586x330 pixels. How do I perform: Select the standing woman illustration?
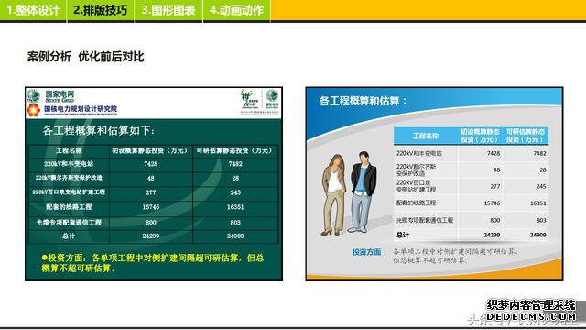pos(333,195)
